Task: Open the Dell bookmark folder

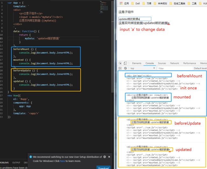Action: point(136,3)
